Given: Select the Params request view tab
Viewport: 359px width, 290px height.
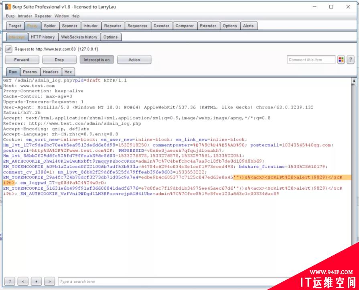Looking at the screenshot, I should pyautogui.click(x=30, y=72).
